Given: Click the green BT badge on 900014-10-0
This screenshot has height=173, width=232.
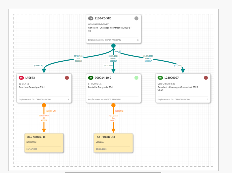Looking at the screenshot, I should pos(91,78).
